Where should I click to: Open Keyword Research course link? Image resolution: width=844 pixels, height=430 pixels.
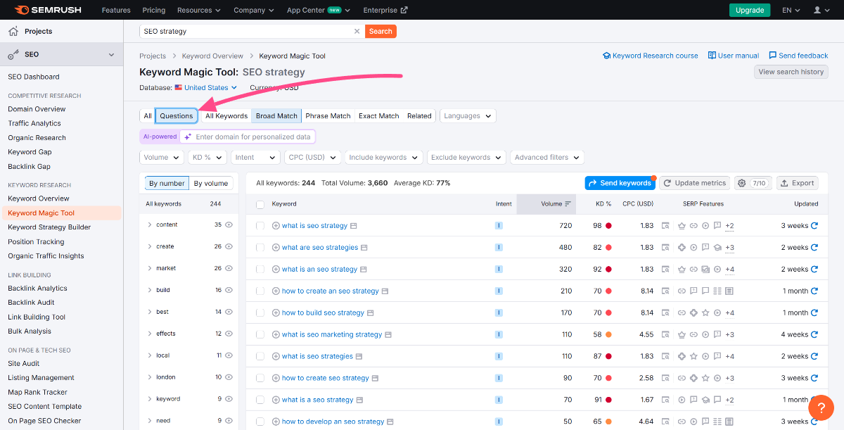click(x=651, y=56)
